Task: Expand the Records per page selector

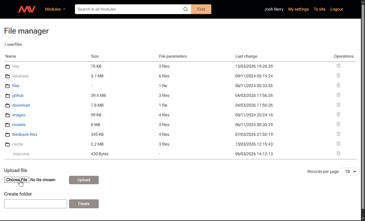Action: tap(349, 171)
